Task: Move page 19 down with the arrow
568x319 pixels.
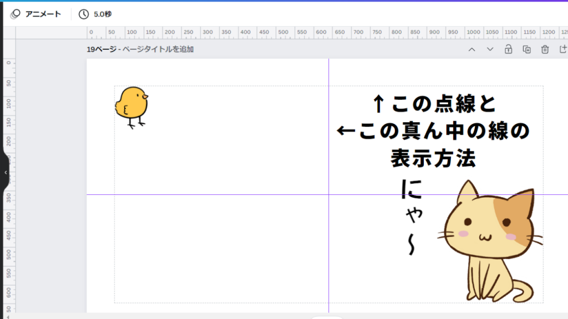Action: point(490,49)
